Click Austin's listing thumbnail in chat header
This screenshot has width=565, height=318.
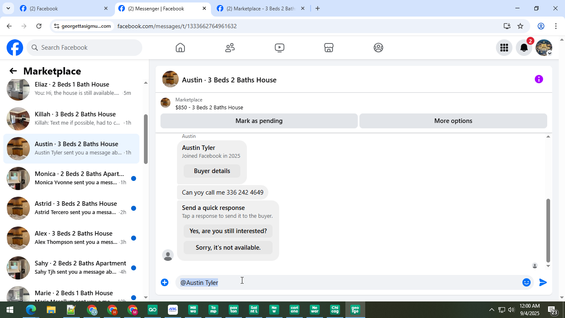pyautogui.click(x=170, y=79)
